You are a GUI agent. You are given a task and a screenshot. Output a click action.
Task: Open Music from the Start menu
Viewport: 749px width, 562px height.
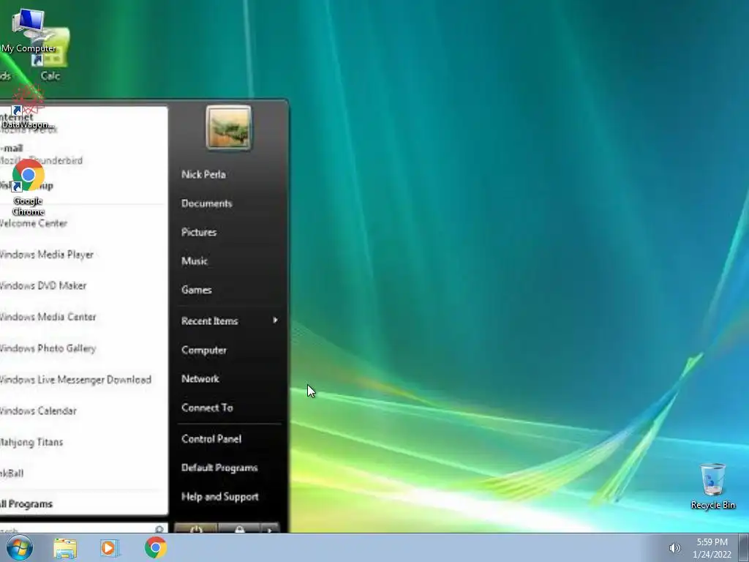(195, 261)
